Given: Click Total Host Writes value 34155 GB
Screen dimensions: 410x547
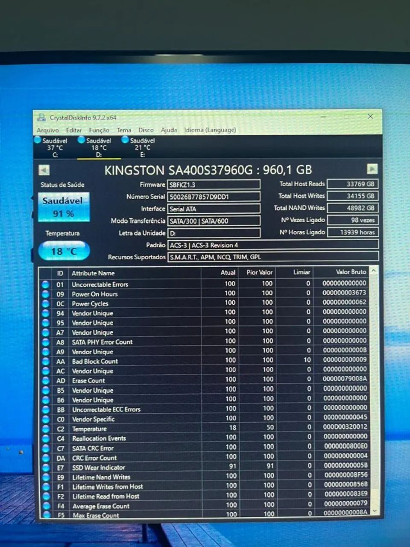Looking at the screenshot, I should (x=353, y=196).
